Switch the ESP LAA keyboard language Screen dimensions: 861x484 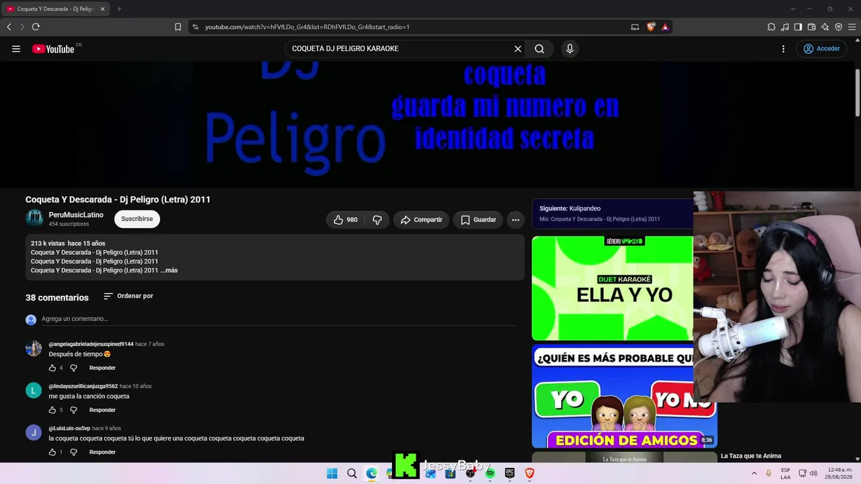786,473
